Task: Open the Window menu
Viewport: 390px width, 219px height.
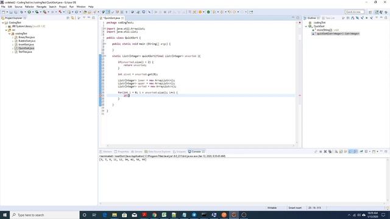Action: (81, 7)
